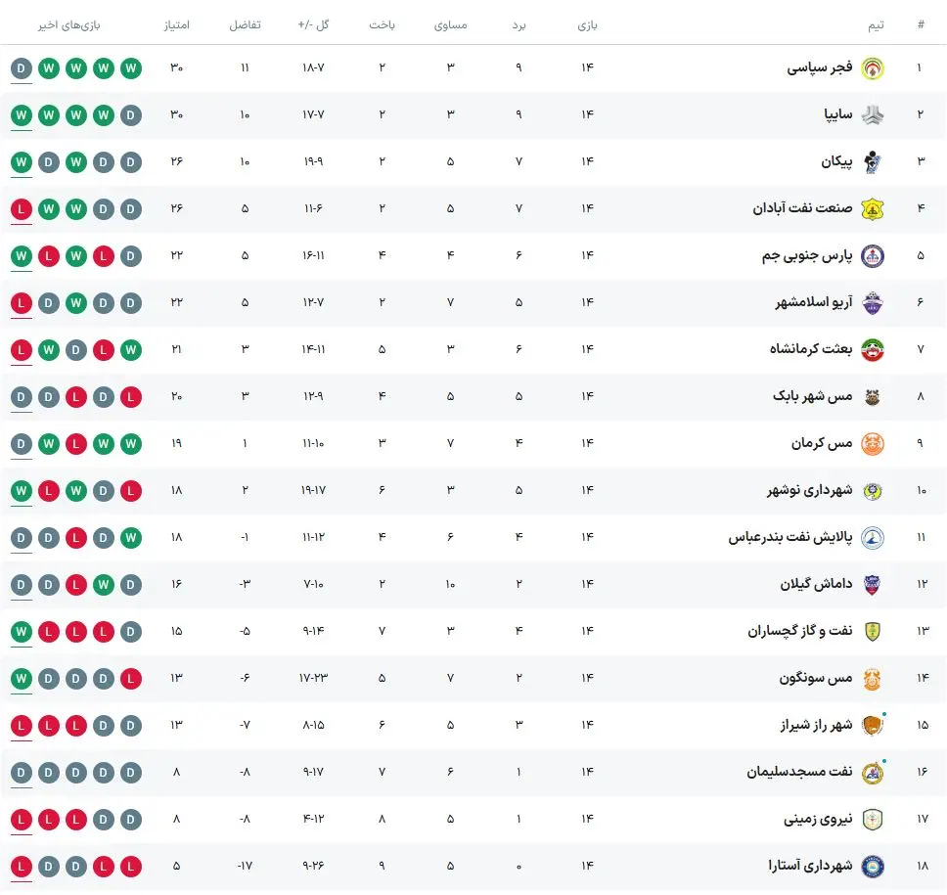Click سایپا's underlined latest result badge
The image size is (947, 895).
22,115
